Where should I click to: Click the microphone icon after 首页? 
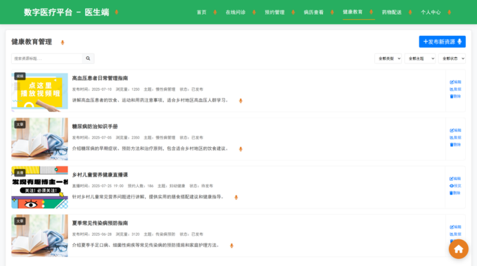(x=215, y=12)
